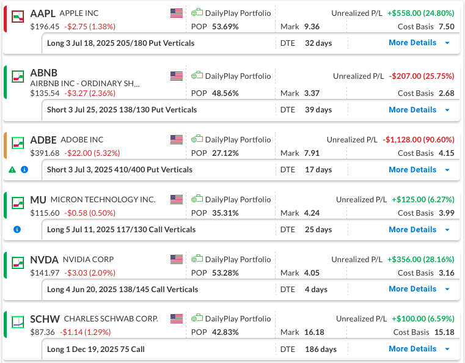The height and width of the screenshot is (363, 465).
Task: Click the ABNB ticker symbol
Action: (44, 73)
